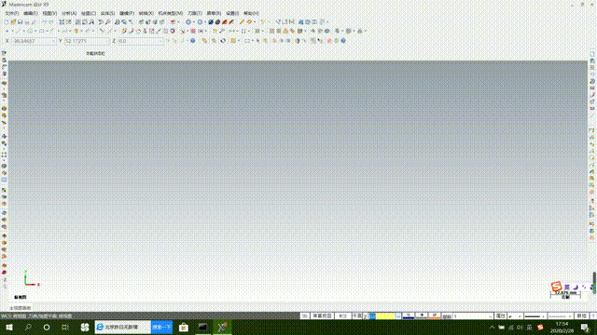The image size is (597, 335).
Task: Click WCS button in status bar
Action: click(x=343, y=316)
